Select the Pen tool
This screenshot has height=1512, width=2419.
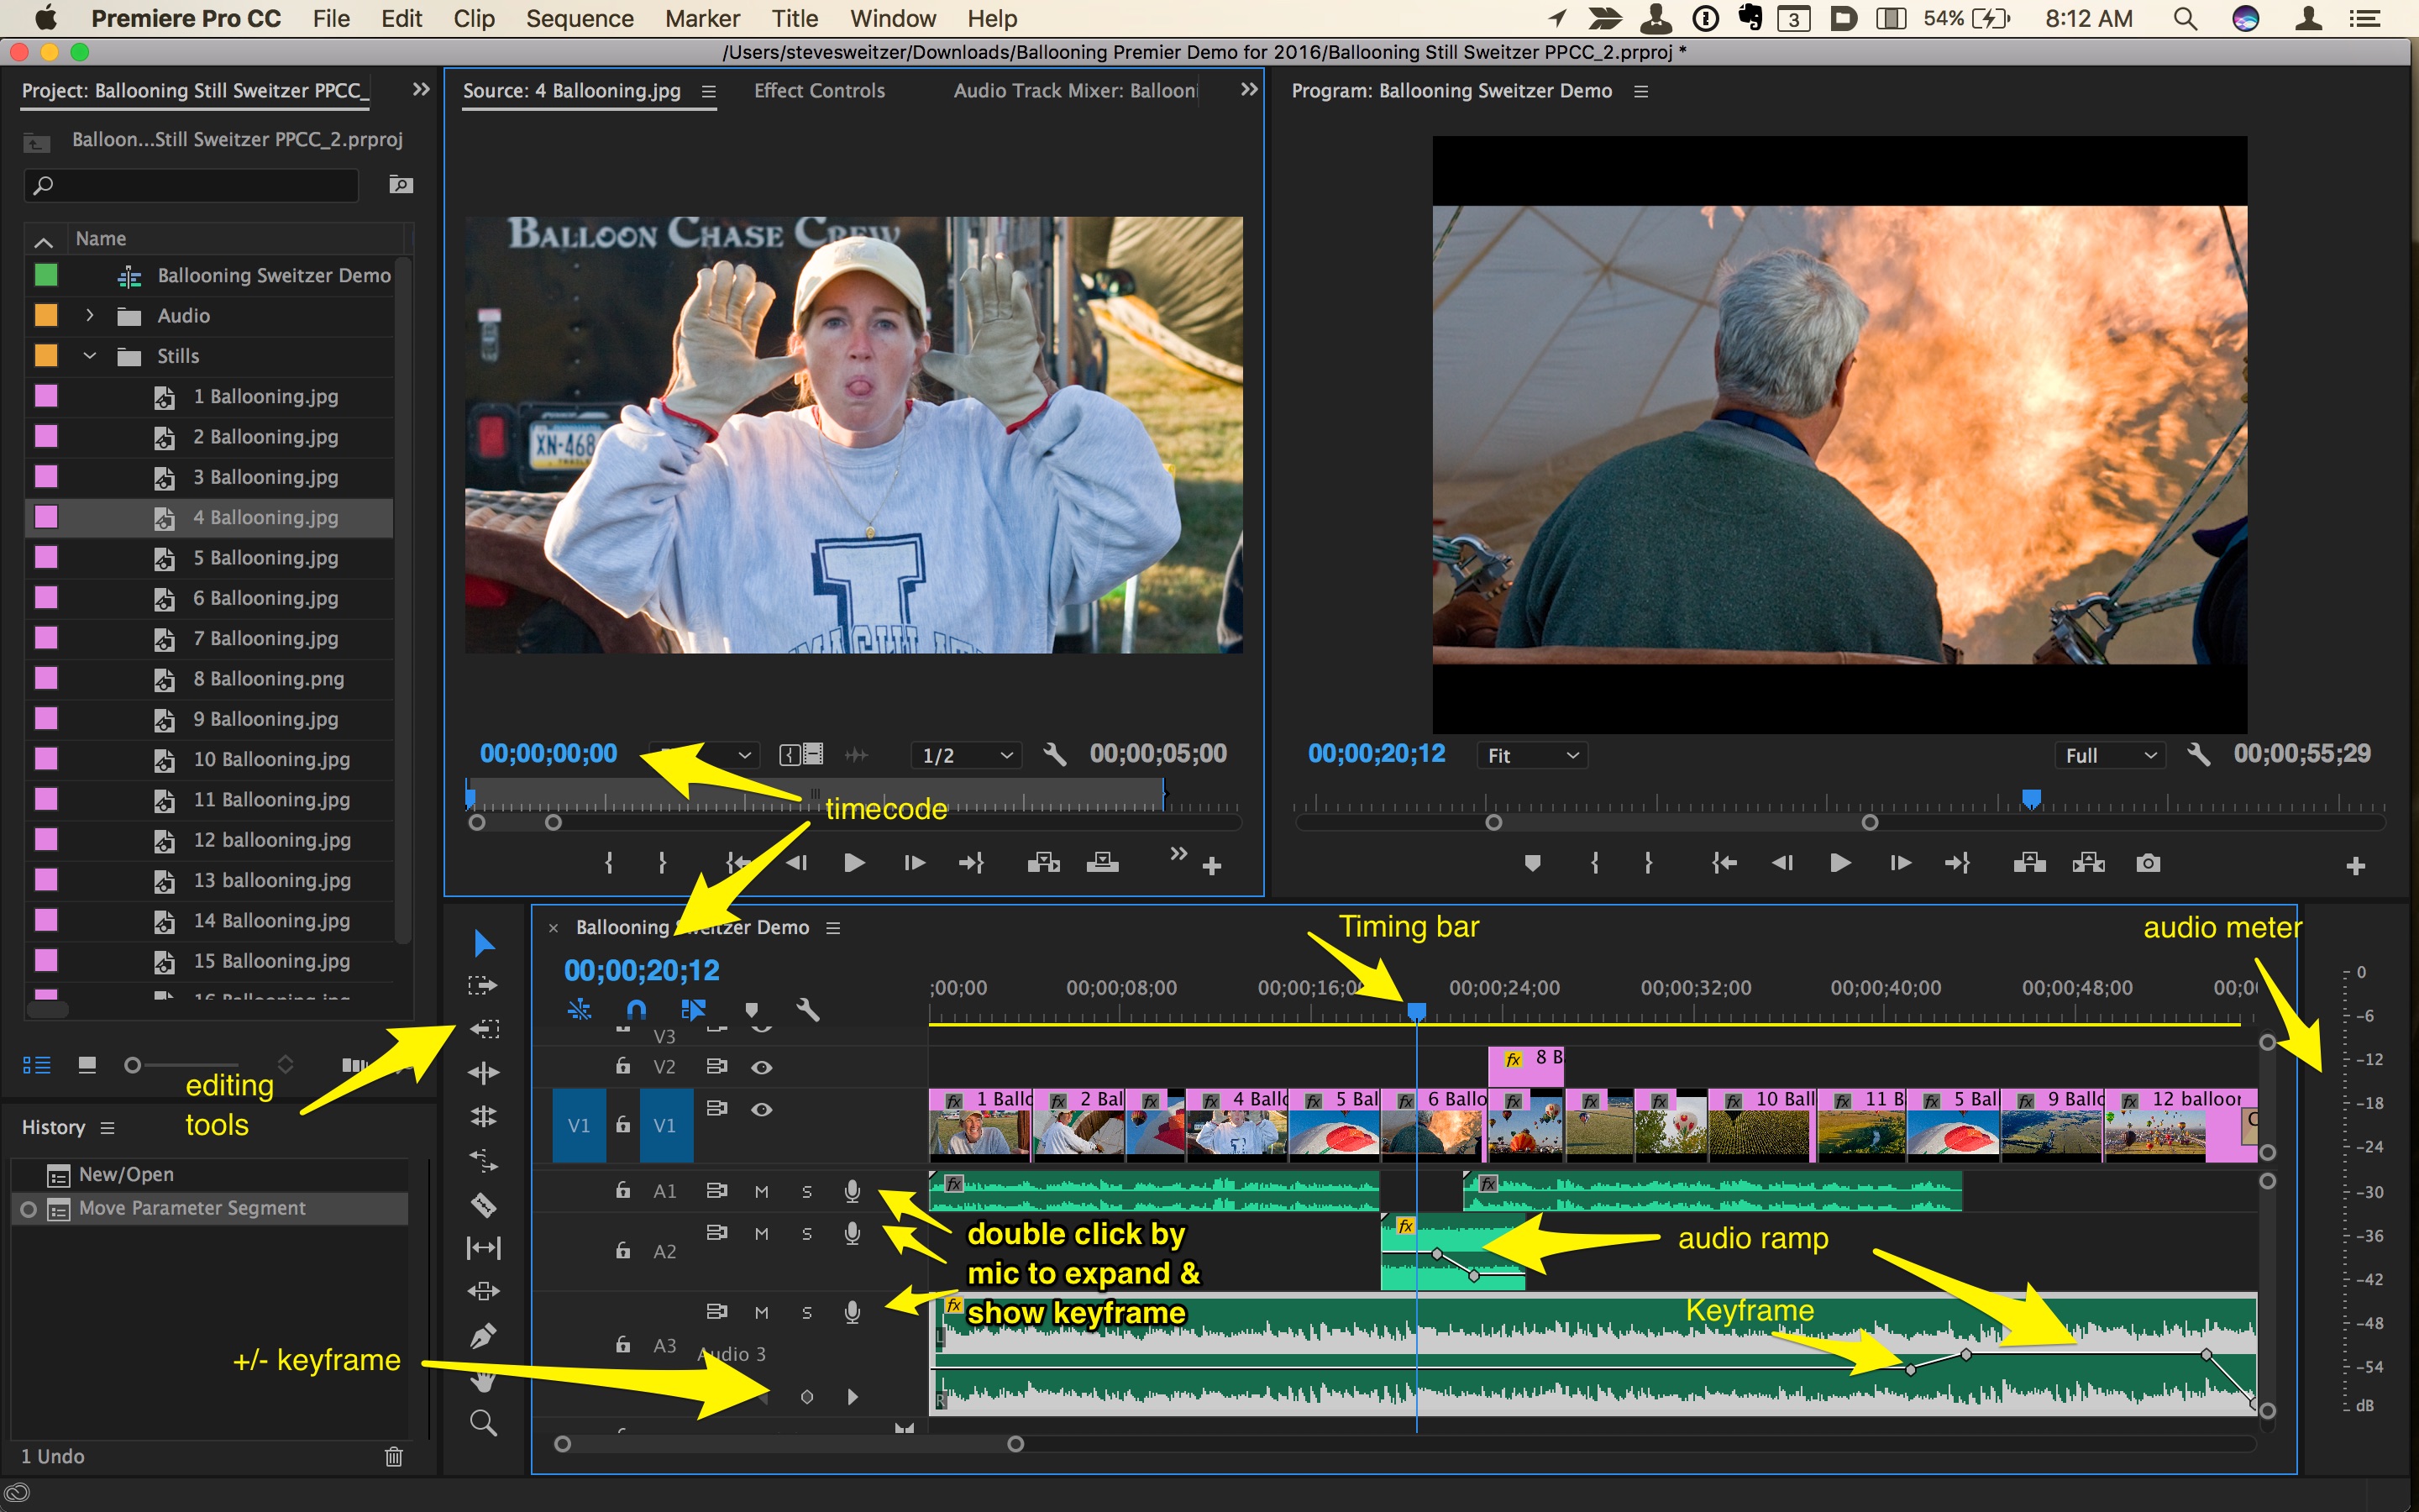click(x=484, y=1335)
